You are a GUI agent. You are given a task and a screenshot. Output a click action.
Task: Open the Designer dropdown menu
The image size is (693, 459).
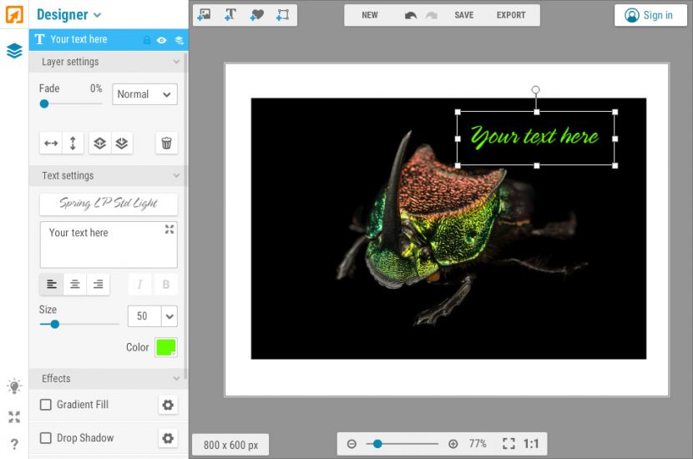(69, 14)
